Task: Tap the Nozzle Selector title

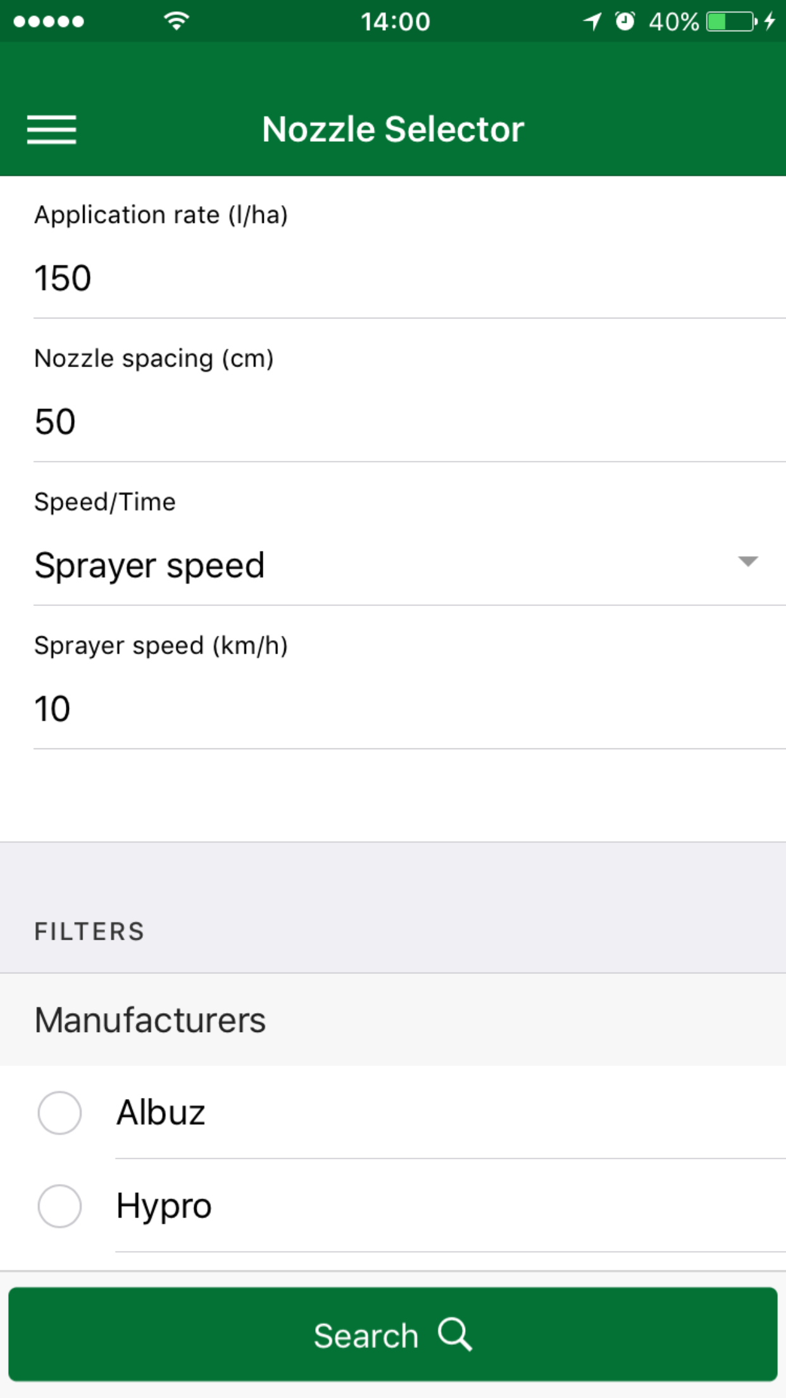Action: [x=393, y=129]
